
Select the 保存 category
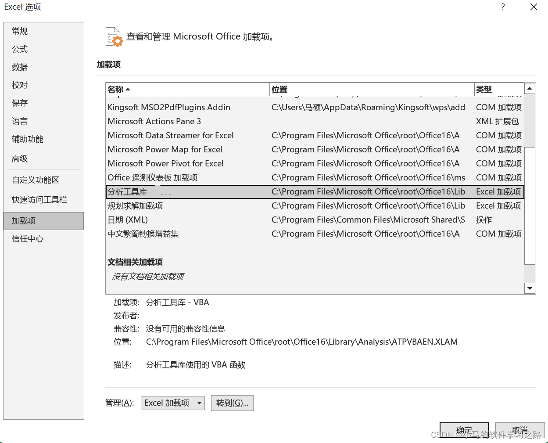43,103
